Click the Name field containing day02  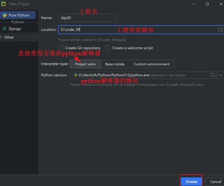(87, 18)
